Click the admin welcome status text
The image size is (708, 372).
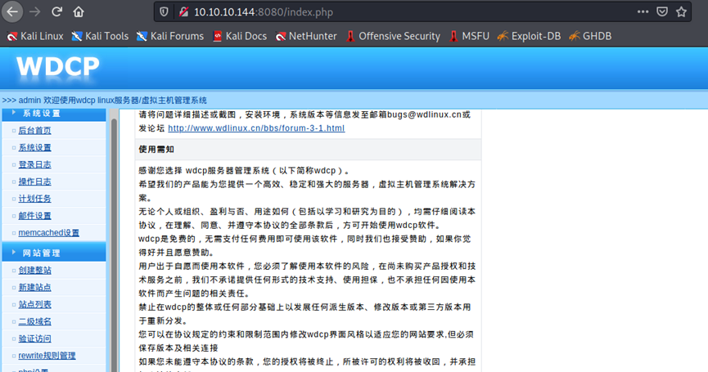click(104, 100)
